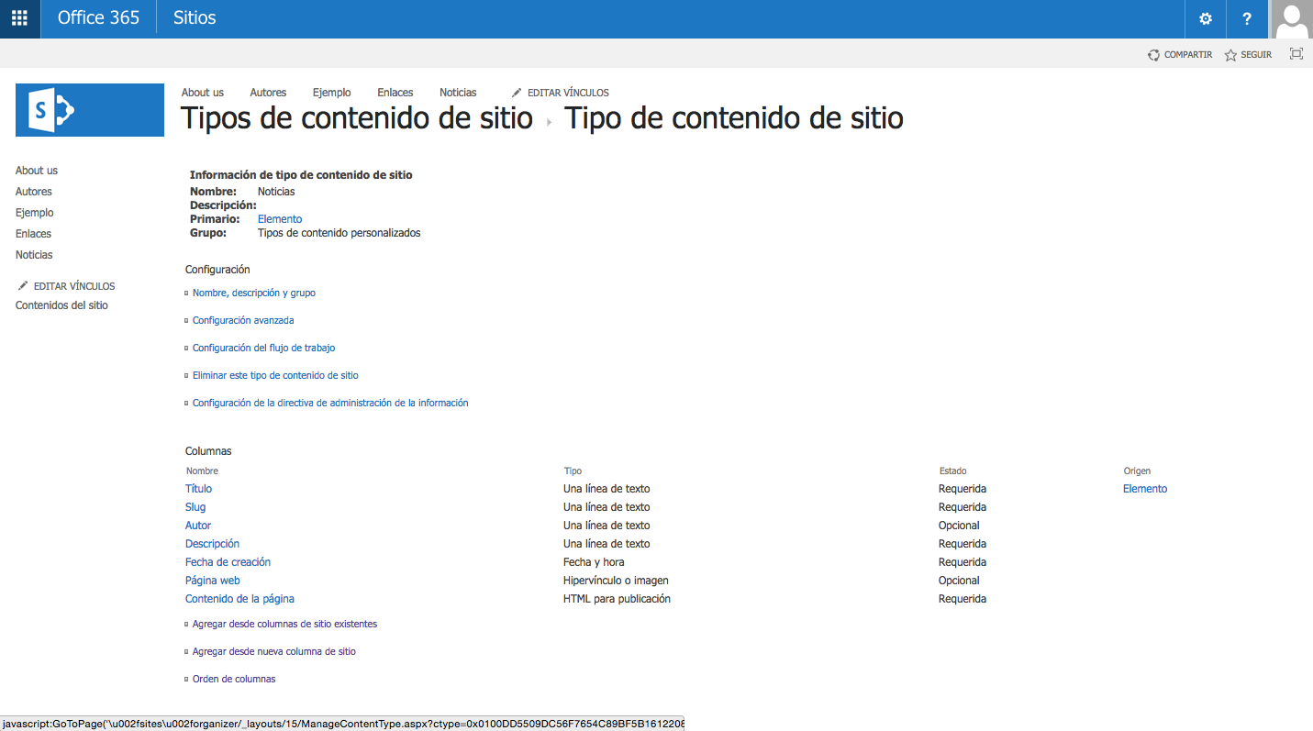Click the COMPARTIR share icon
Screen dimensions: 1313x731
(x=1153, y=54)
